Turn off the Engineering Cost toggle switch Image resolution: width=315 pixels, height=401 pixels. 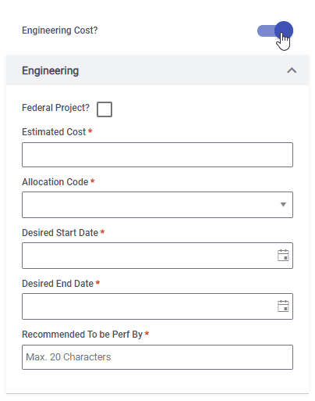[x=275, y=30]
